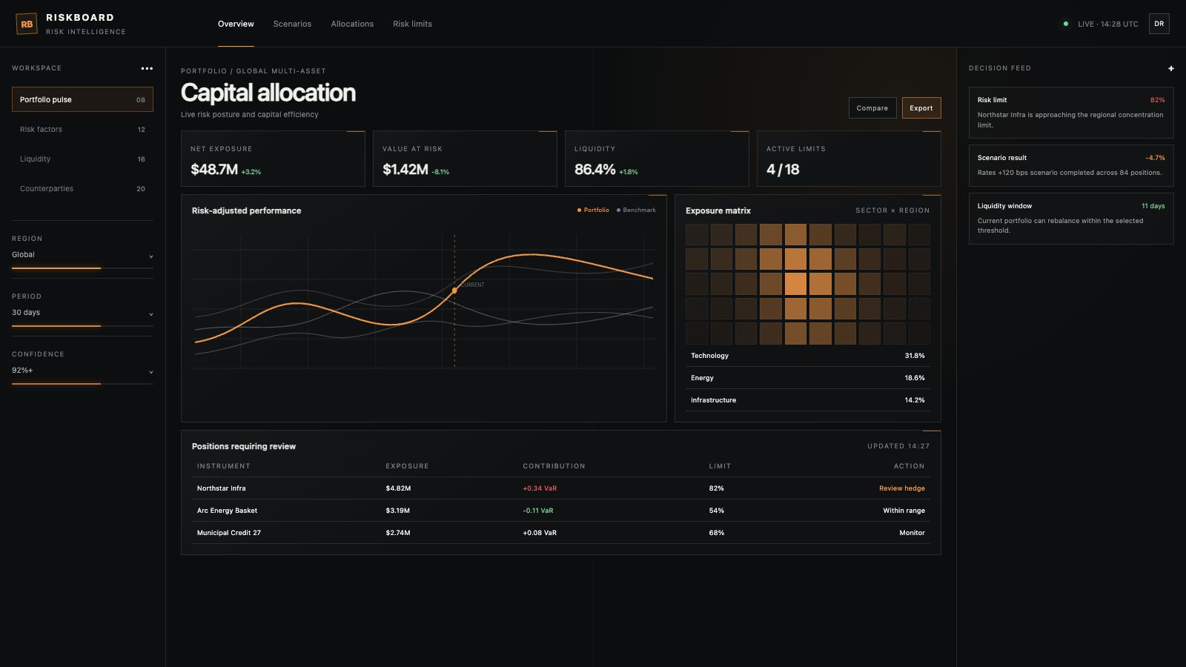Click the Value at Risk $1.42M card
This screenshot has height=667, width=1186.
click(465, 159)
